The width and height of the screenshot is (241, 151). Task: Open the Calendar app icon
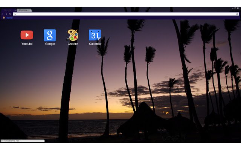(95, 35)
